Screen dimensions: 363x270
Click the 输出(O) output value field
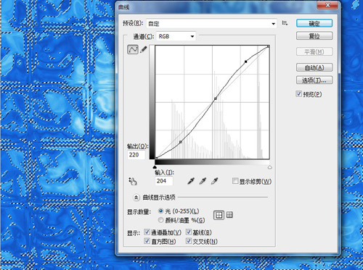pyautogui.click(x=136, y=155)
